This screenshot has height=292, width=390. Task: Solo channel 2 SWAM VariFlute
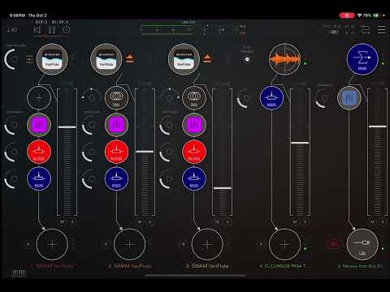coord(150,222)
